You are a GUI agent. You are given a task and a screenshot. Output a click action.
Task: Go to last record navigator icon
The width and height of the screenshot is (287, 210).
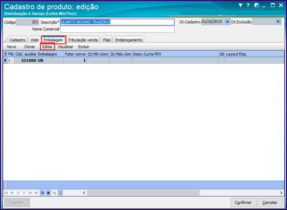[x=36, y=193]
